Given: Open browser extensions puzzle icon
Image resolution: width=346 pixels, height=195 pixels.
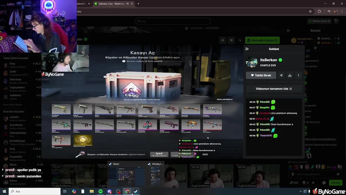Looking at the screenshot, I should pos(320,11).
